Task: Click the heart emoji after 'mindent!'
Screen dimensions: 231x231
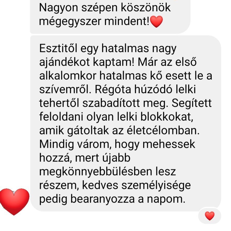Action: click(156, 22)
